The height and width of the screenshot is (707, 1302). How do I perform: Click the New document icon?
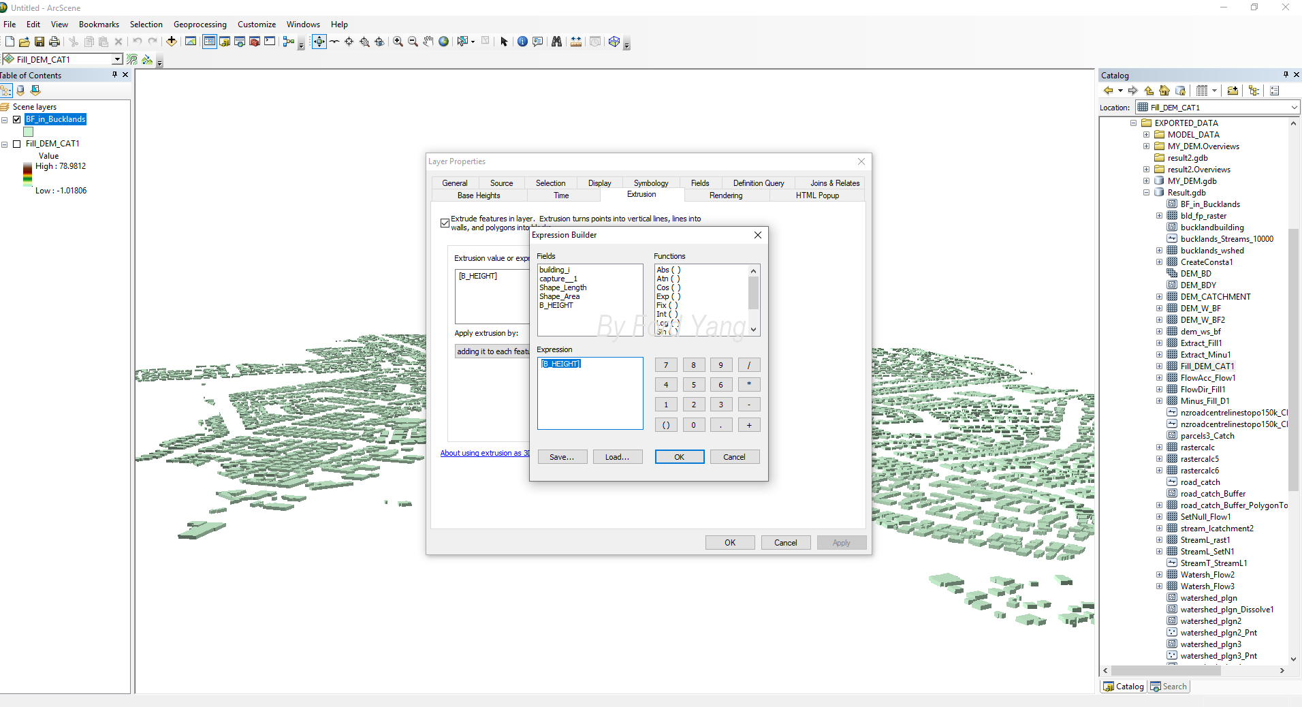tap(10, 42)
